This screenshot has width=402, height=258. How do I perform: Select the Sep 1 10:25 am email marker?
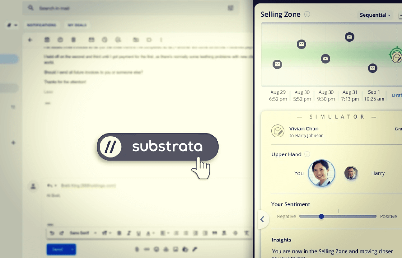(x=373, y=68)
